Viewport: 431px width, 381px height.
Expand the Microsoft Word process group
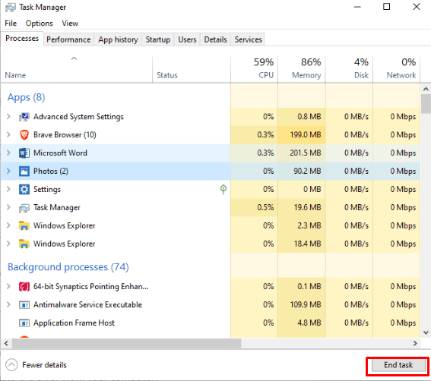(8, 153)
